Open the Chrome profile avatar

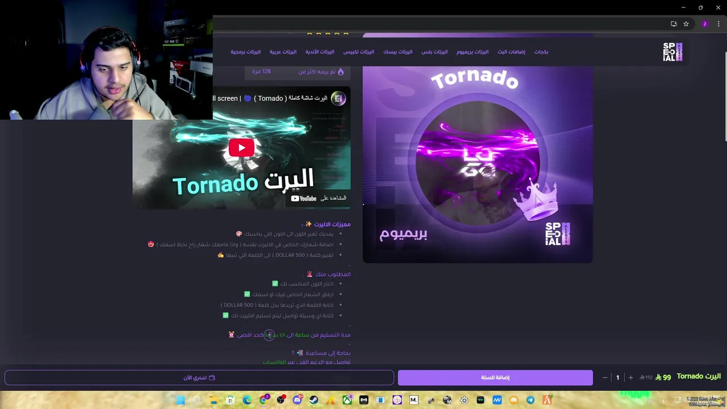[705, 24]
